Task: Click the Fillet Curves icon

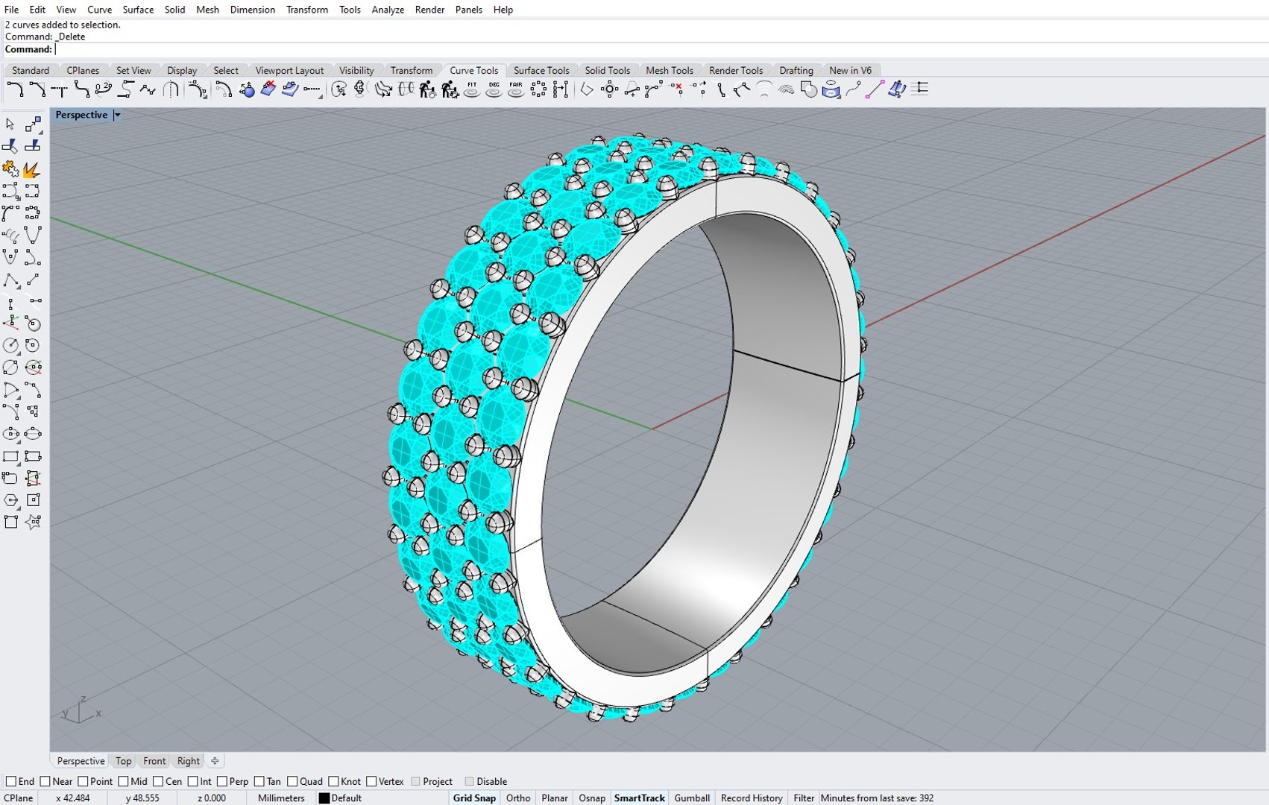Action: [15, 89]
